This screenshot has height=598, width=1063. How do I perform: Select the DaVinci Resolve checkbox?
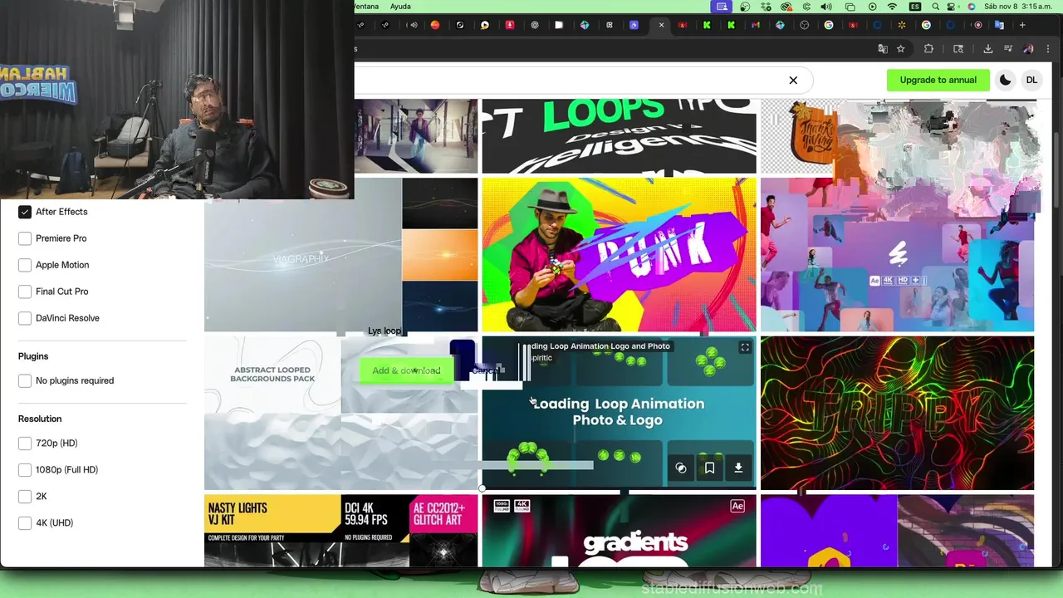pos(25,318)
